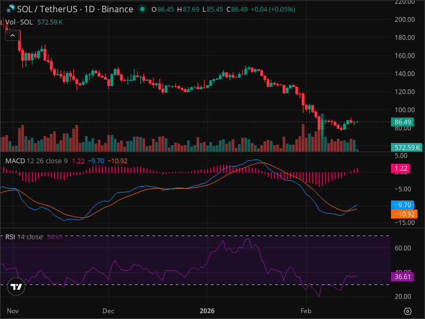
Task: Click the TradingView logo badge
Action: (x=16, y=287)
